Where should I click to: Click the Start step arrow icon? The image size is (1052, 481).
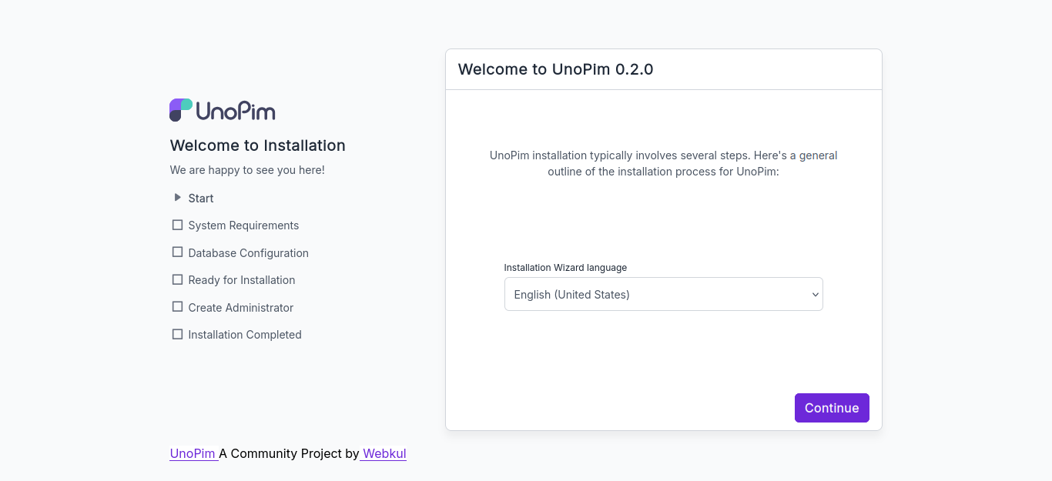[x=178, y=198]
